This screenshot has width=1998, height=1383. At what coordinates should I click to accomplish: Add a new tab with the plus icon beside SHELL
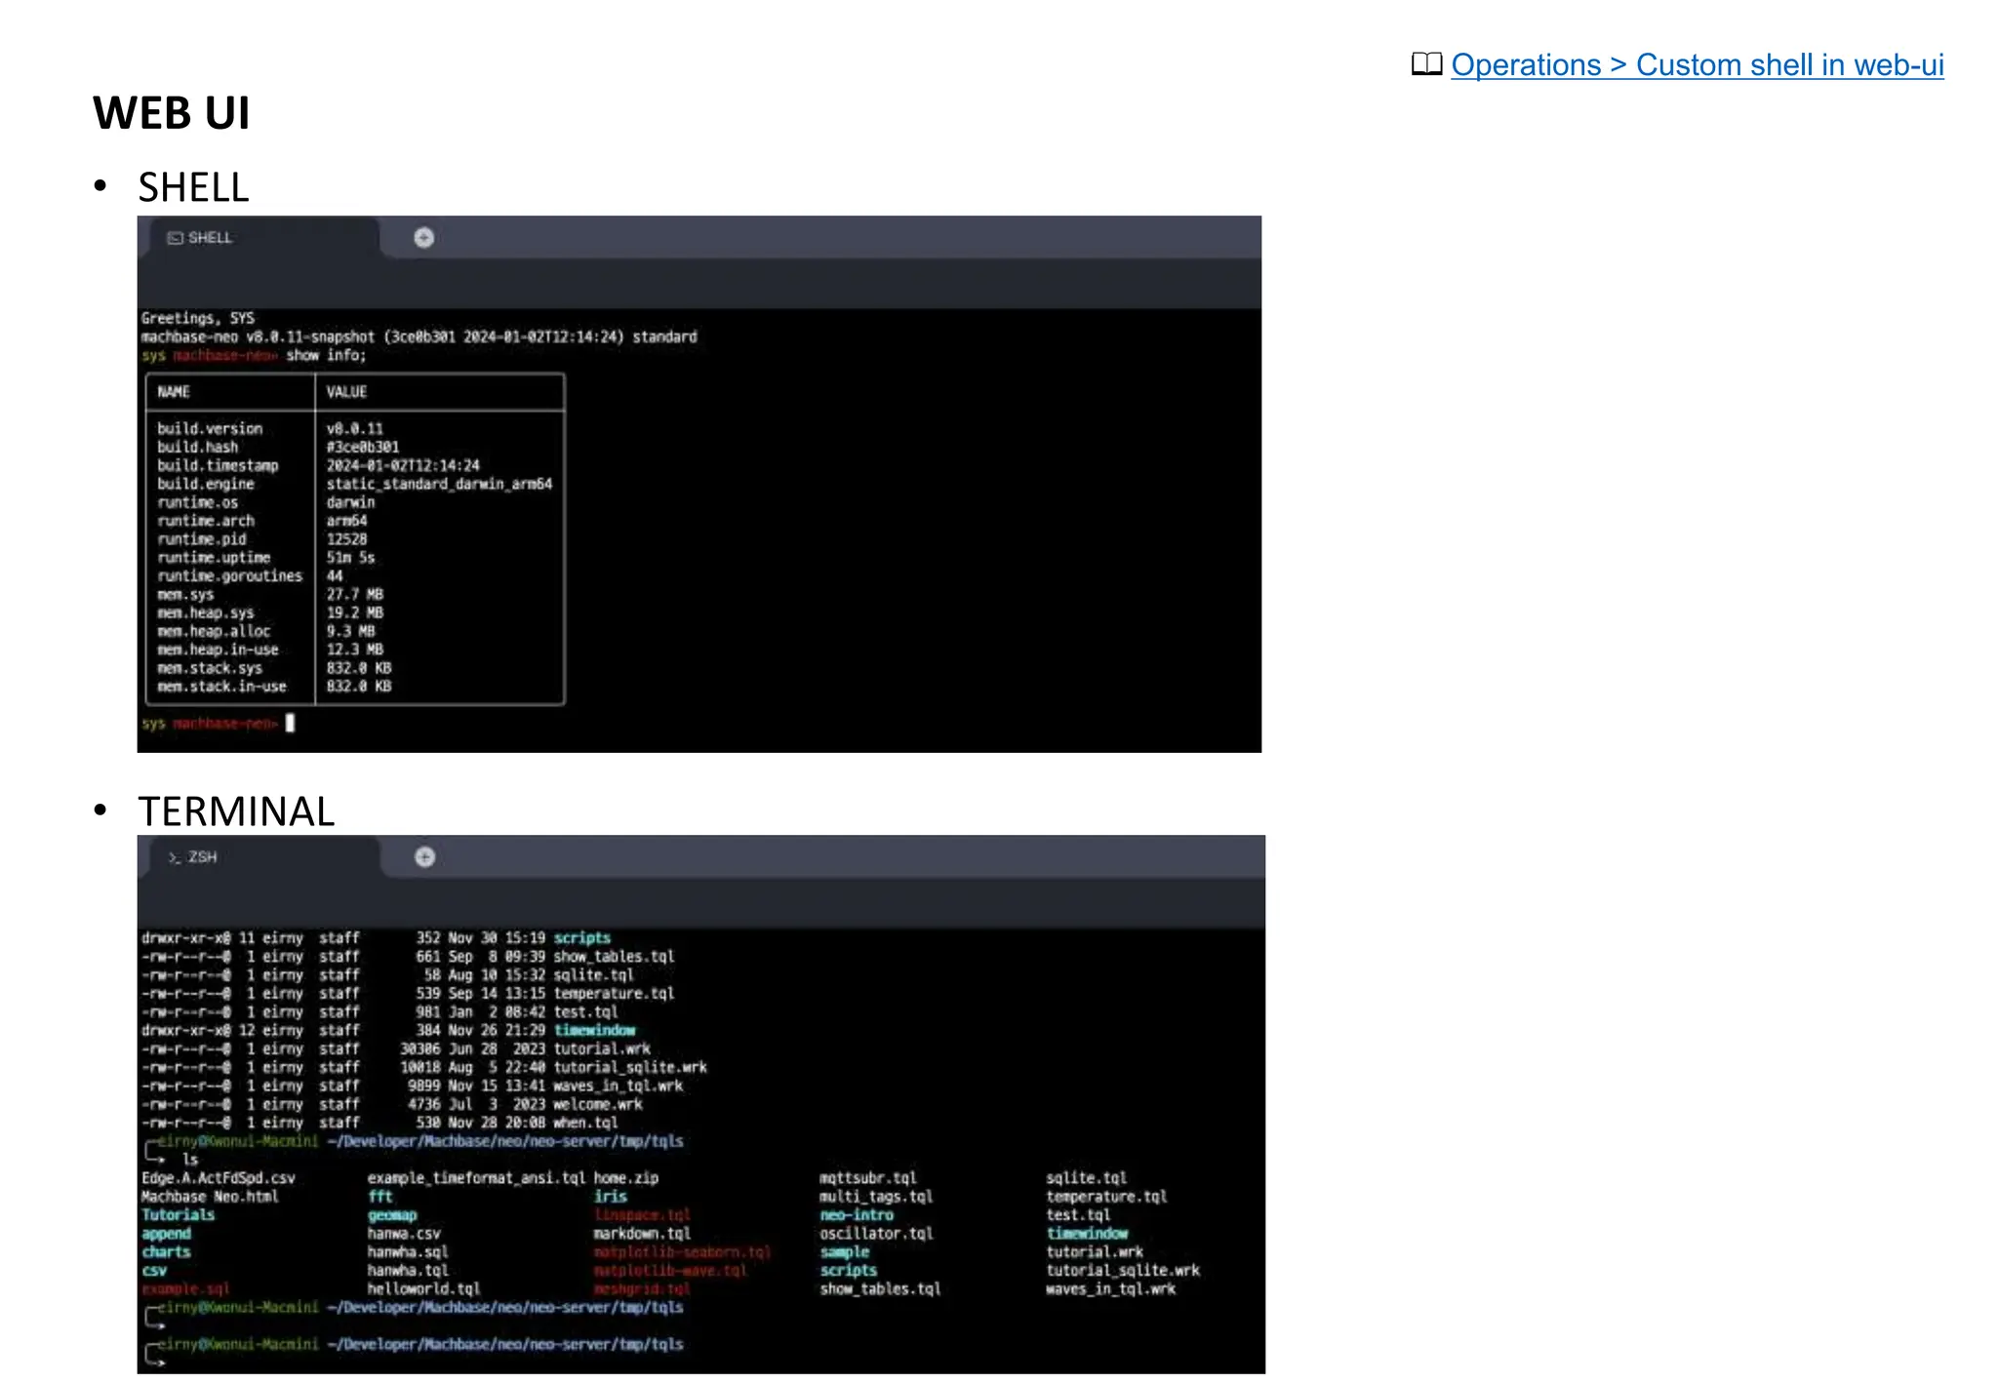(423, 237)
